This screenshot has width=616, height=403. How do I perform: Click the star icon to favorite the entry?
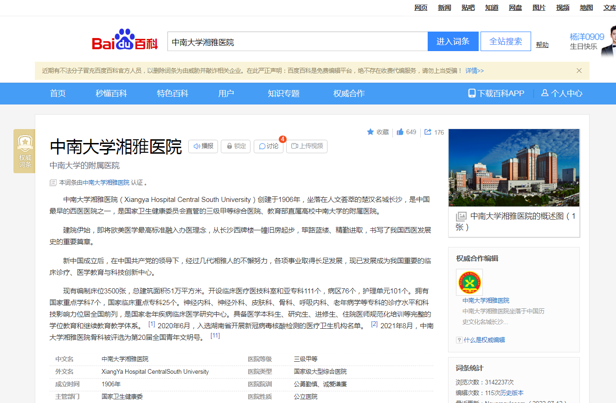tap(371, 132)
